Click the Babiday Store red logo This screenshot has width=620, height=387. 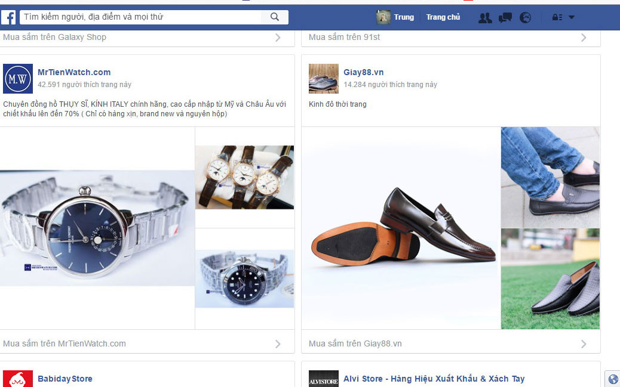coord(18,379)
